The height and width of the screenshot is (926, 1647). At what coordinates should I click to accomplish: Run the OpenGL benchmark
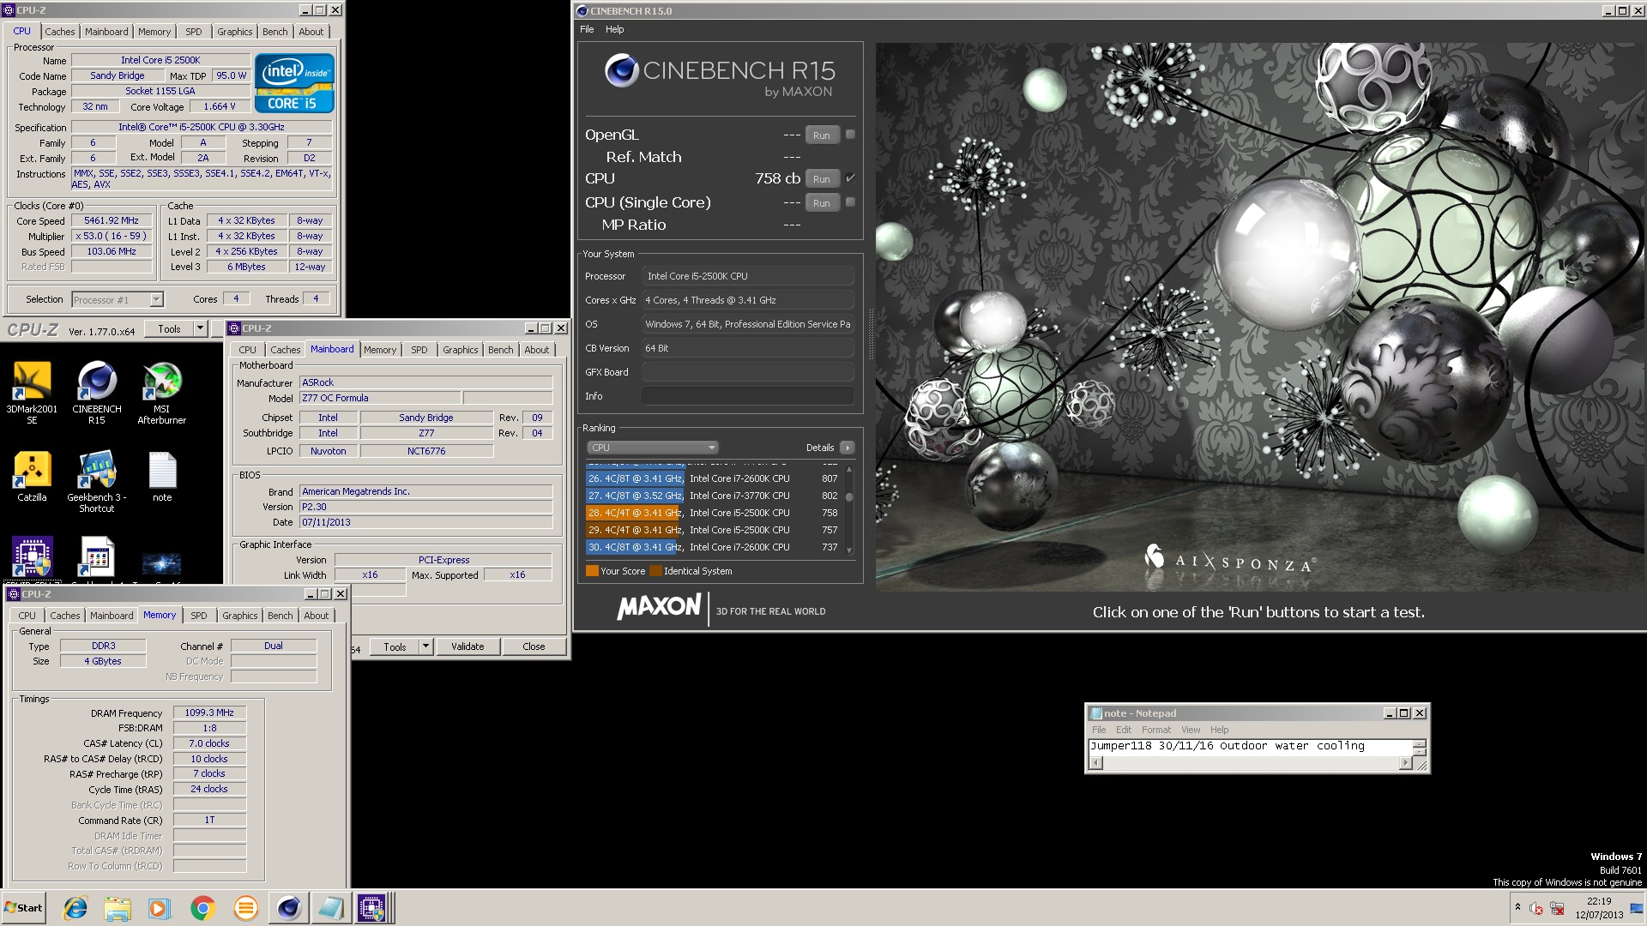822,135
